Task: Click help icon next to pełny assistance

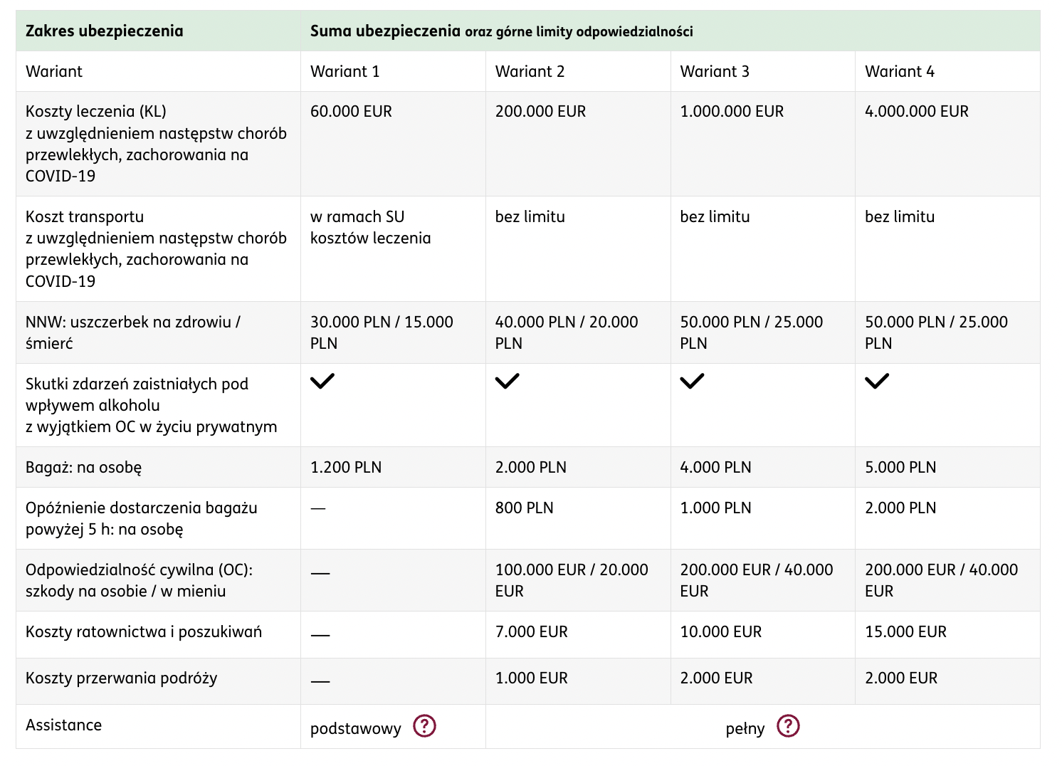Action: click(x=788, y=726)
